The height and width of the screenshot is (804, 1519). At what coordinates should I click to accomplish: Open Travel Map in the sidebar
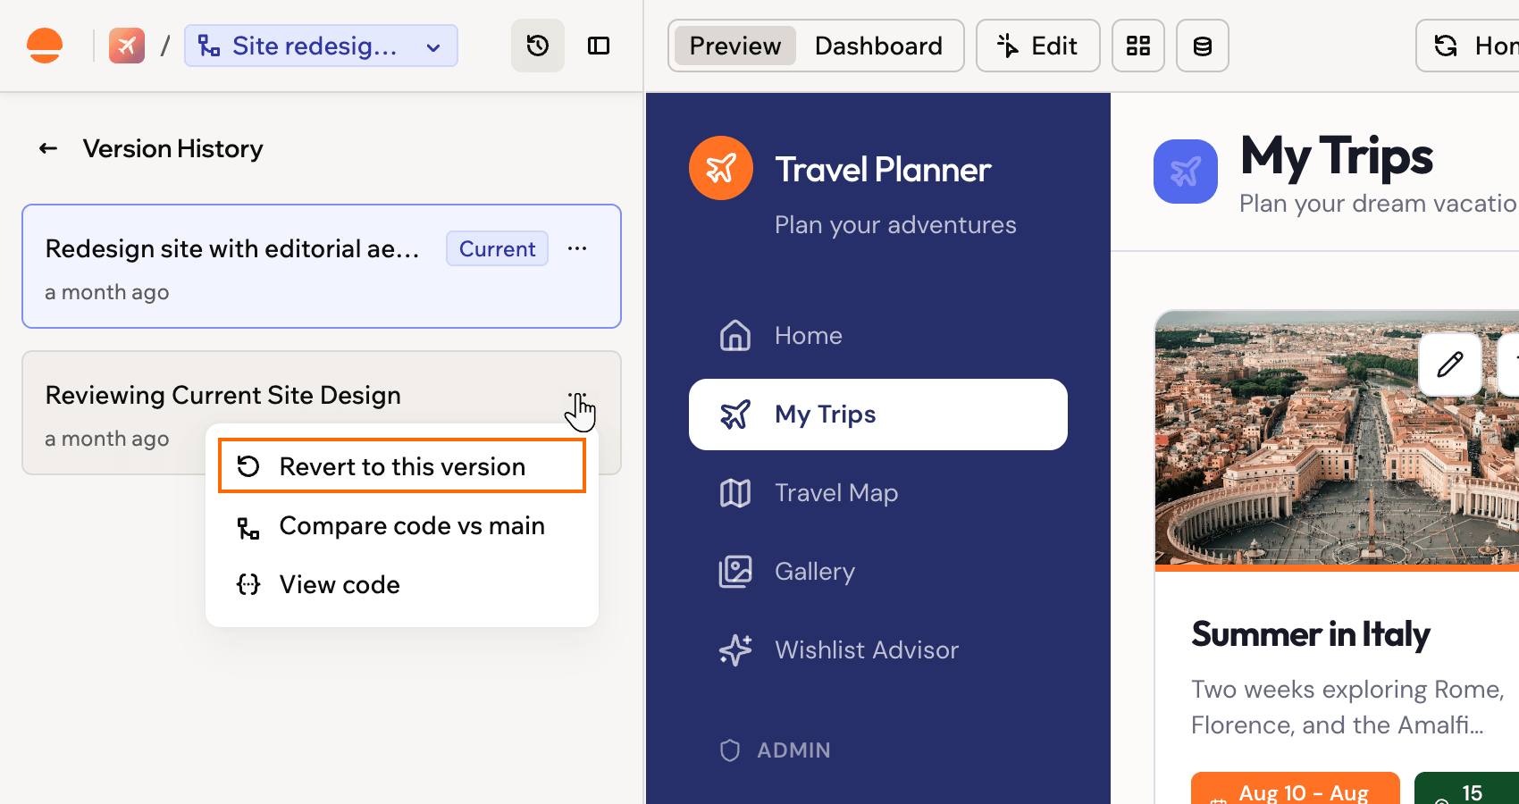click(877, 493)
